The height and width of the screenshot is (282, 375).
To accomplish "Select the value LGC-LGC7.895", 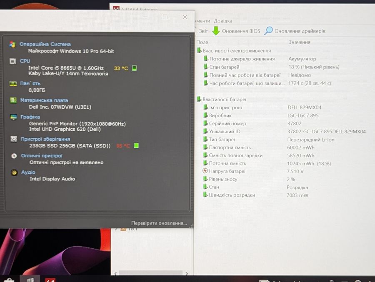I will [x=303, y=115].
